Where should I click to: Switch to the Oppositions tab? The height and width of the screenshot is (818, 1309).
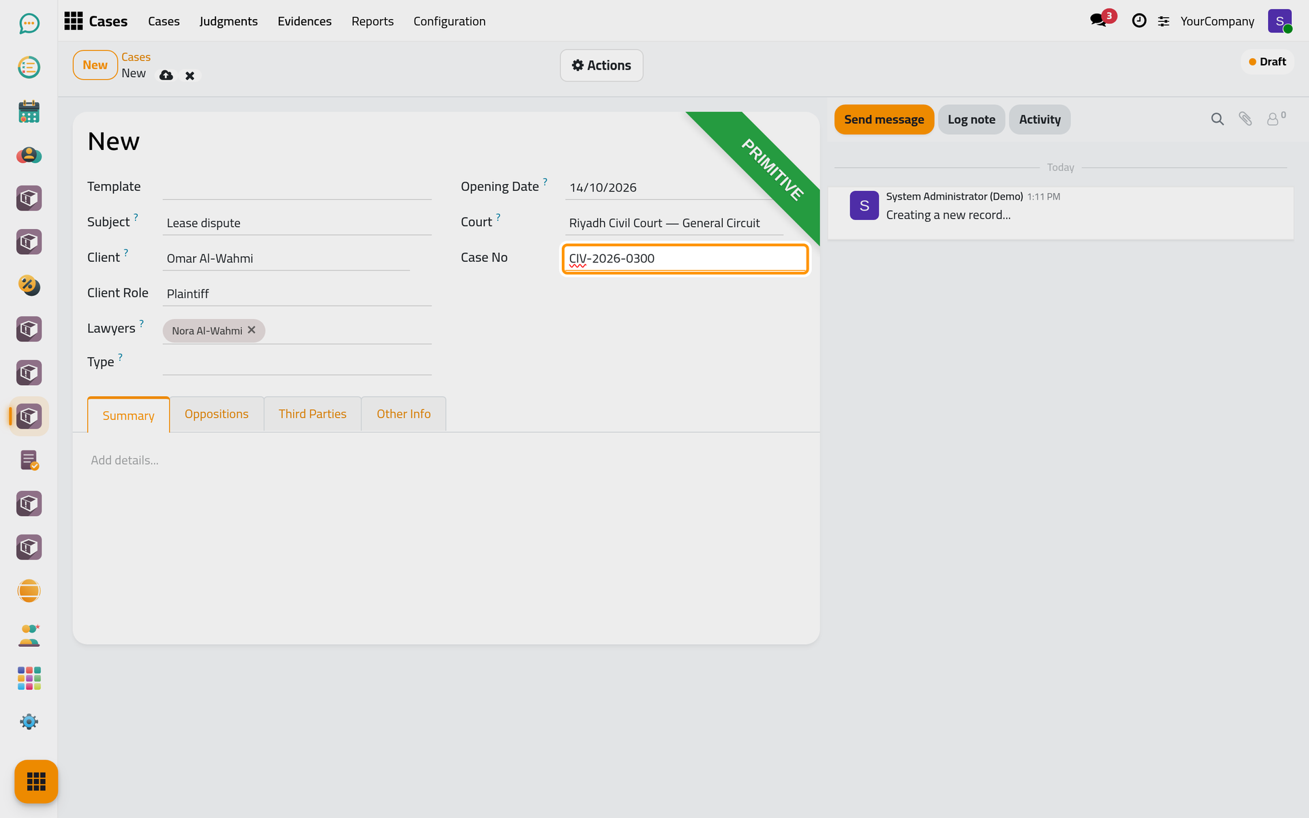216,414
